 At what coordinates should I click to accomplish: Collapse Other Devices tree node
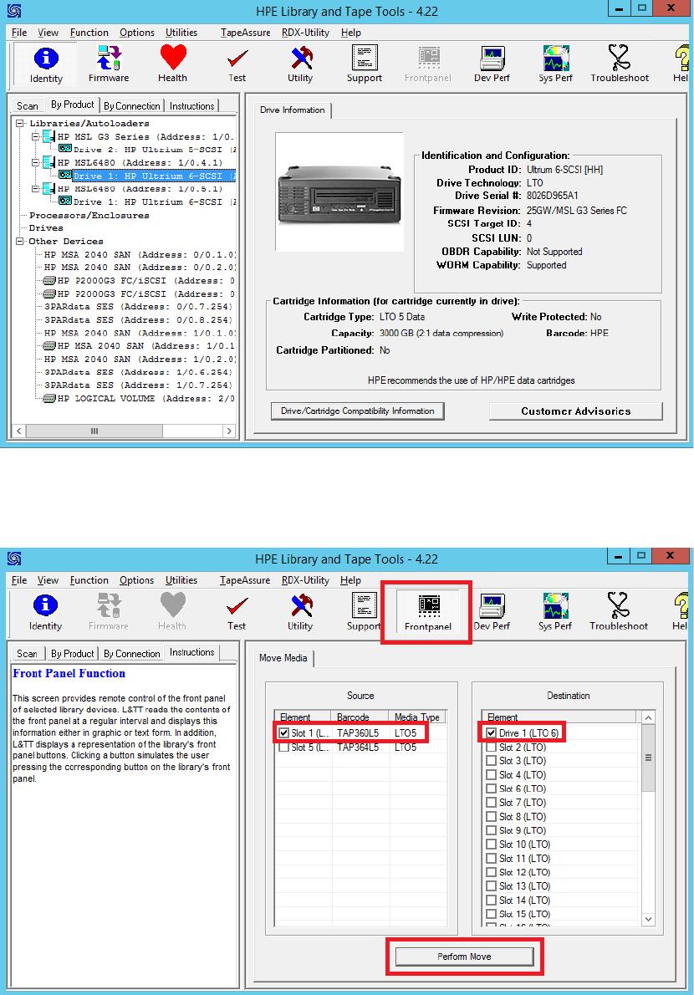pyautogui.click(x=20, y=241)
